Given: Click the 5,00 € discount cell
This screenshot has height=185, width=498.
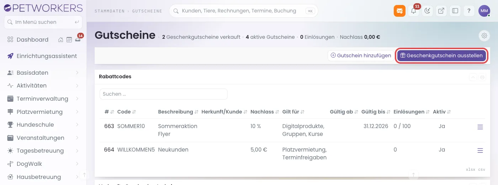Looking at the screenshot, I should [x=259, y=150].
